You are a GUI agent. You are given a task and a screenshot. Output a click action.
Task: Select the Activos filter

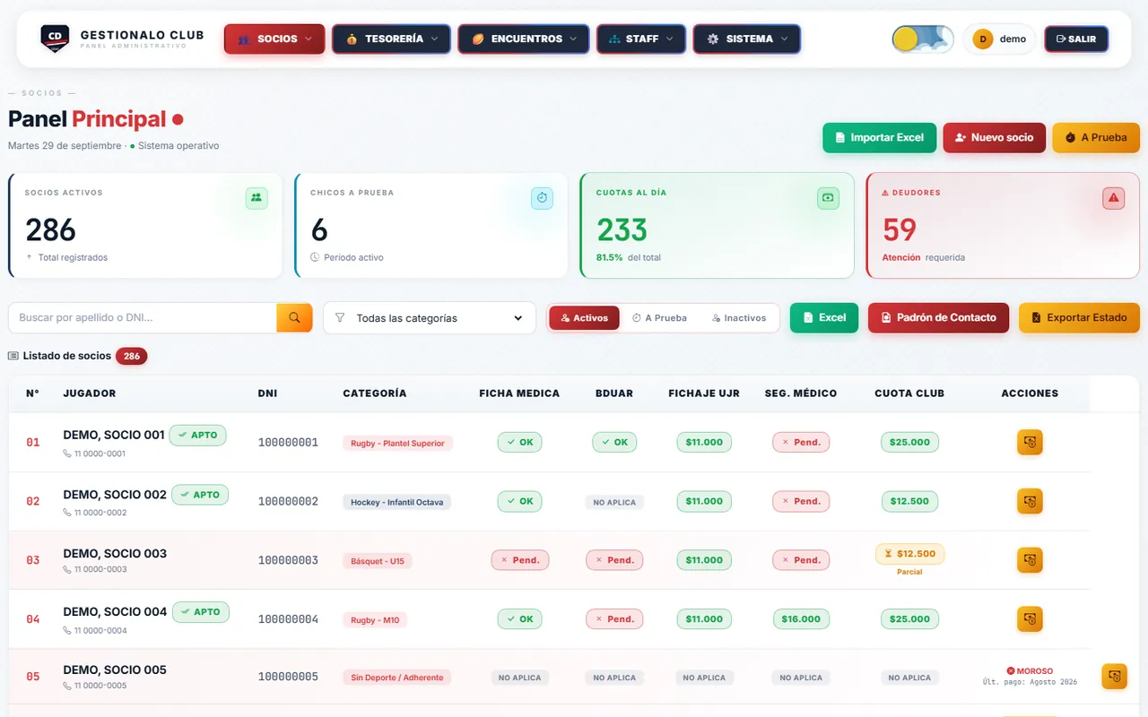point(584,318)
